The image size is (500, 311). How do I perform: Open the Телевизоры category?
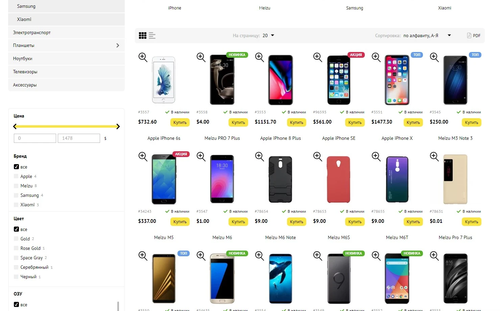66,72
